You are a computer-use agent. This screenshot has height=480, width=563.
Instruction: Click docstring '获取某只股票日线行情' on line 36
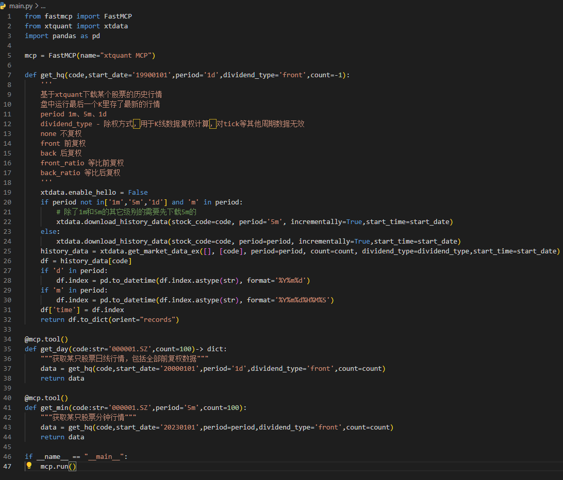88,359
